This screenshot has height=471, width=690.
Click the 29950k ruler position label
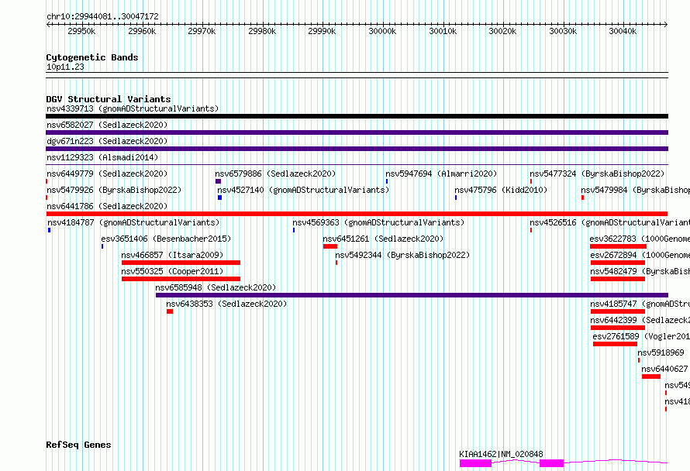[x=81, y=31]
